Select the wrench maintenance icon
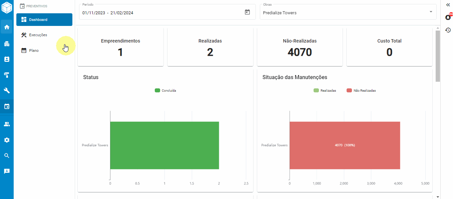The image size is (453, 199). tap(7, 90)
